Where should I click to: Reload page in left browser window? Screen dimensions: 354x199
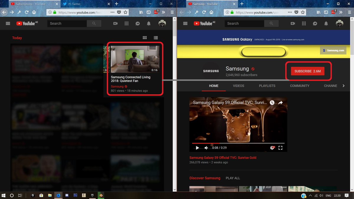[27, 12]
